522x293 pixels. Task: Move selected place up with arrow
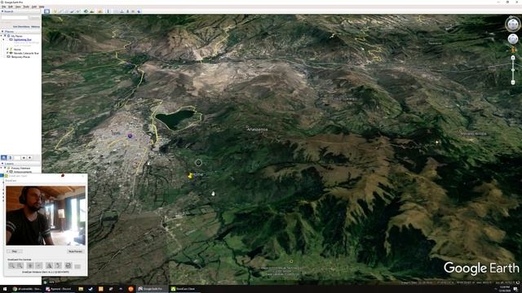24,157
